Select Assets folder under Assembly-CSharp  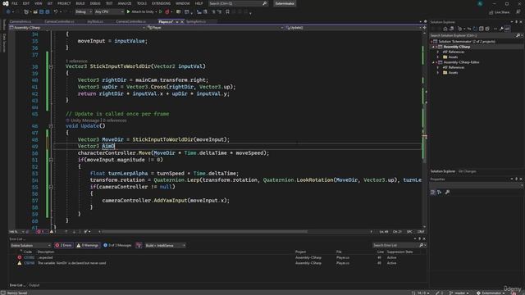tap(453, 57)
